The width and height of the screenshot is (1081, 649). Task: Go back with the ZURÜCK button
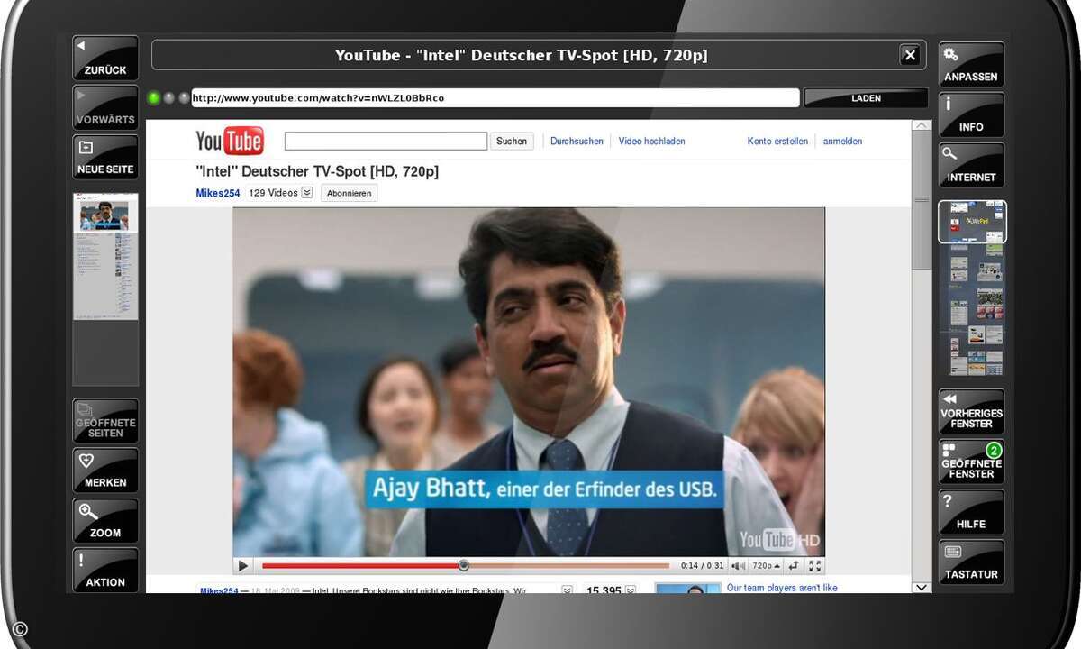click(105, 59)
